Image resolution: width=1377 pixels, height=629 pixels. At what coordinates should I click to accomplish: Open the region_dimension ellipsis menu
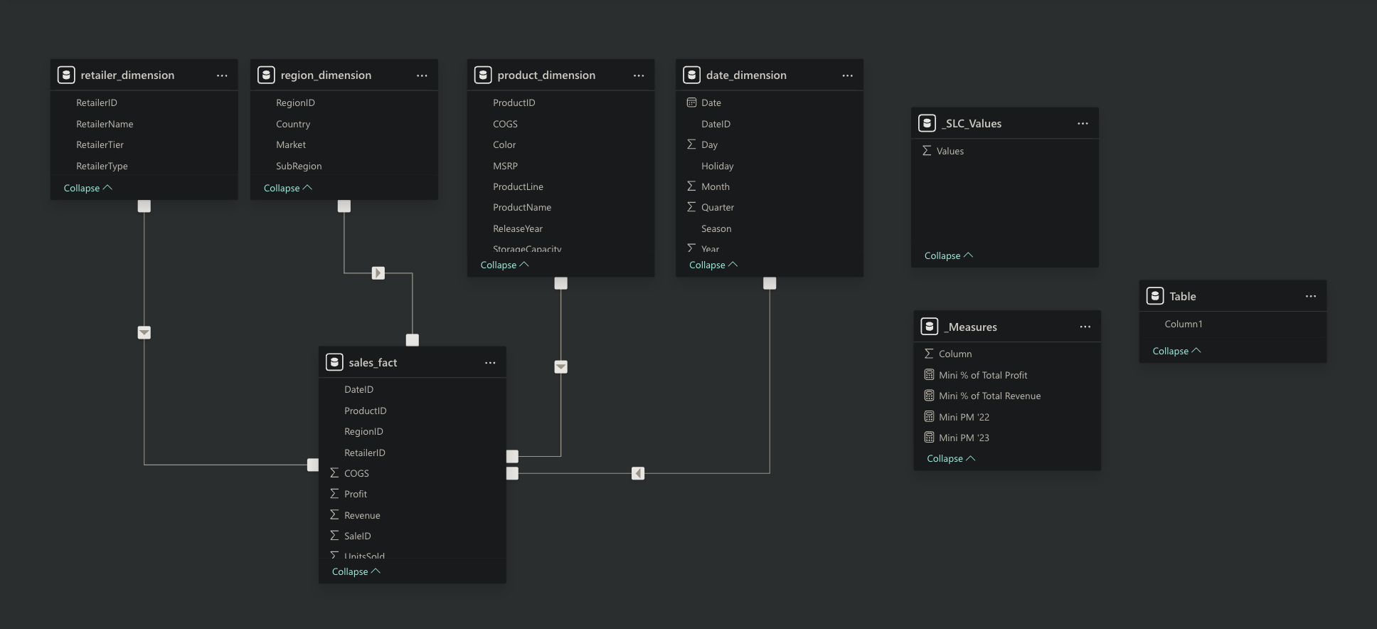click(x=422, y=75)
